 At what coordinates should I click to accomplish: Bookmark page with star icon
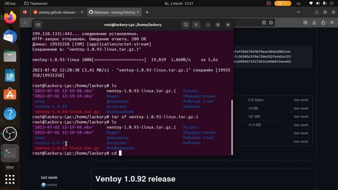click(x=271, y=22)
